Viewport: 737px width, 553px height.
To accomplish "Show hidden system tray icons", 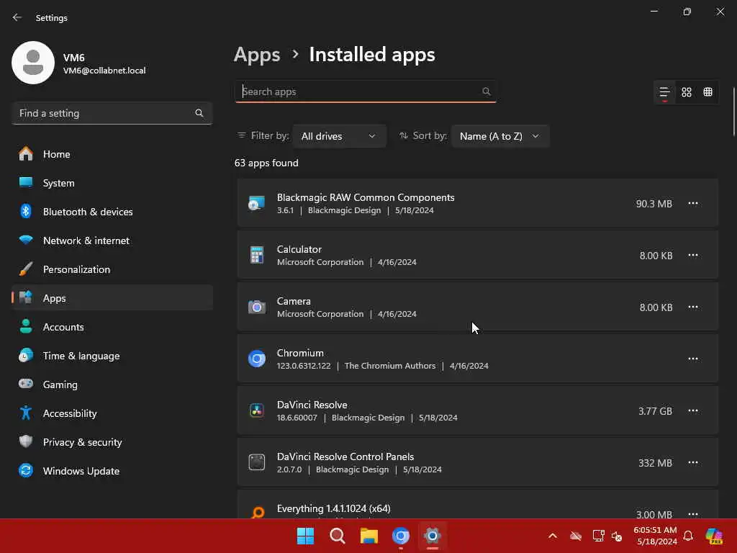I will coord(553,536).
